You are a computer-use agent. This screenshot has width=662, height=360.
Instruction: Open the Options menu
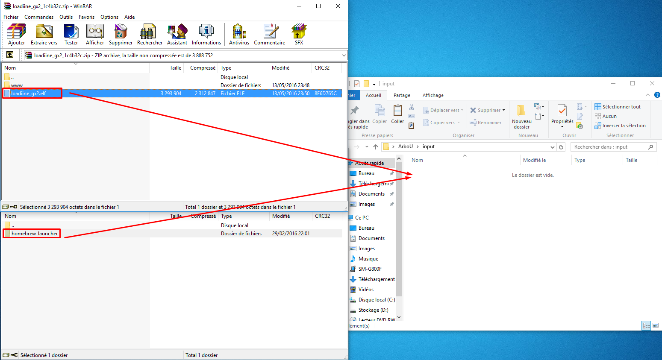pyautogui.click(x=109, y=17)
